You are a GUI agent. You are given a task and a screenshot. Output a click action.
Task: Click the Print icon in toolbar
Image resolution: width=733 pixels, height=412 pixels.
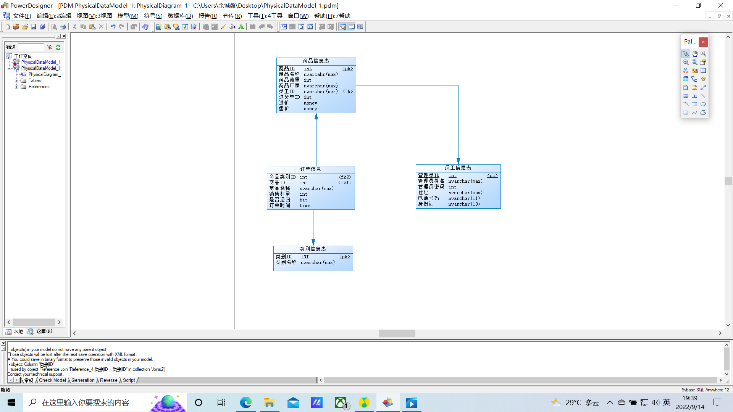pos(63,27)
